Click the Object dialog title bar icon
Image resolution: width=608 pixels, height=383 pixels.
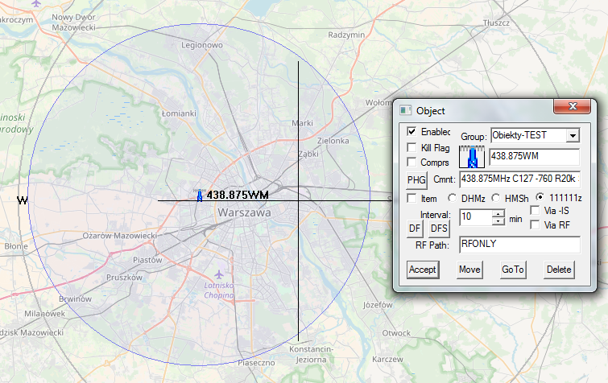[x=406, y=109]
